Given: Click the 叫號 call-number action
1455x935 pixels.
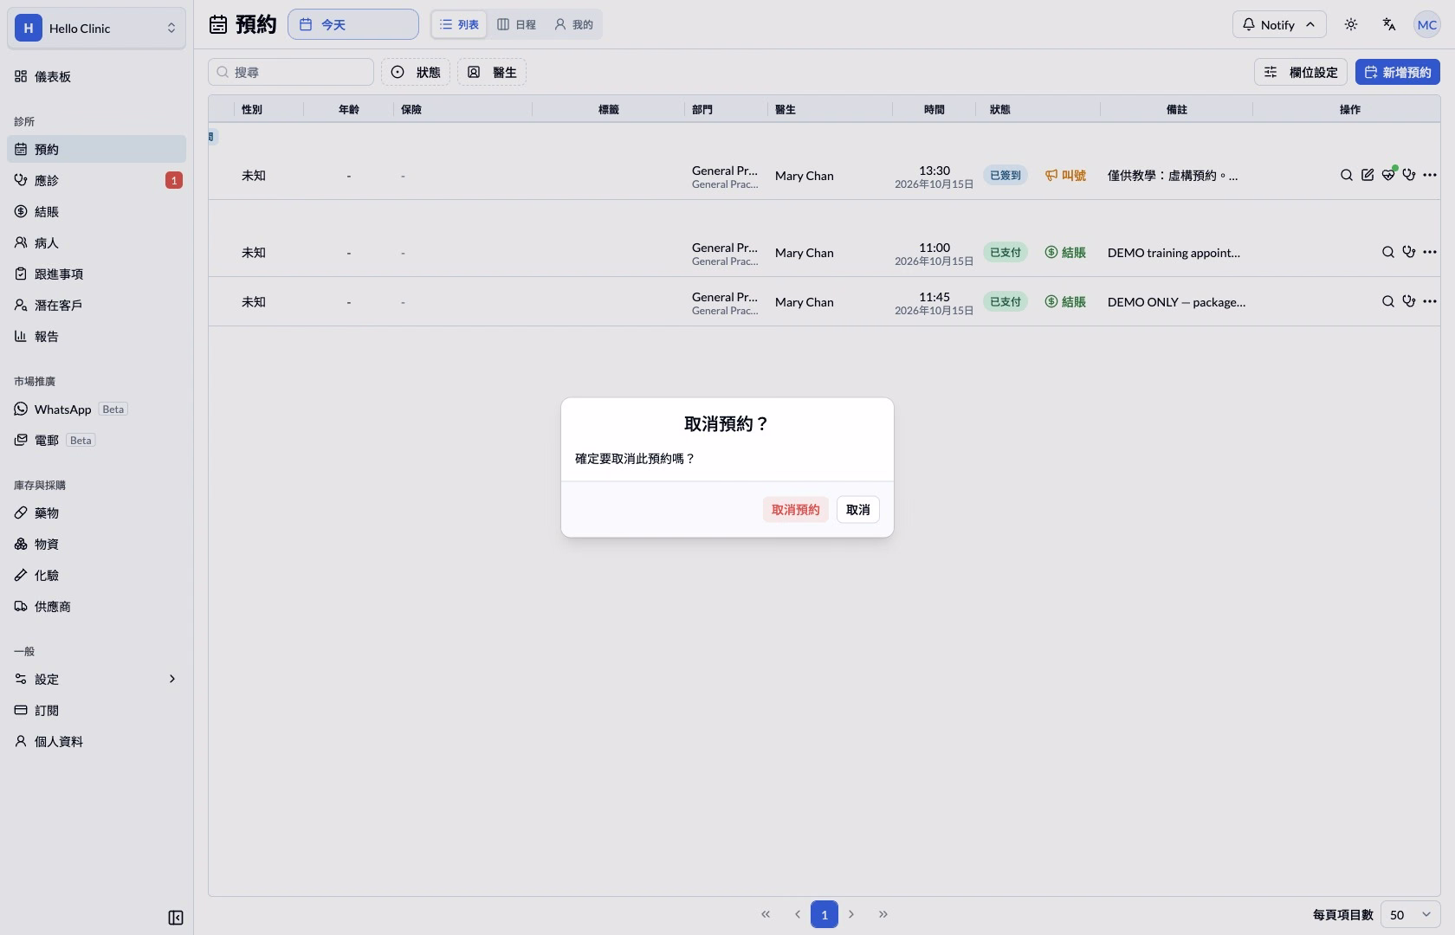Looking at the screenshot, I should pyautogui.click(x=1065, y=175).
